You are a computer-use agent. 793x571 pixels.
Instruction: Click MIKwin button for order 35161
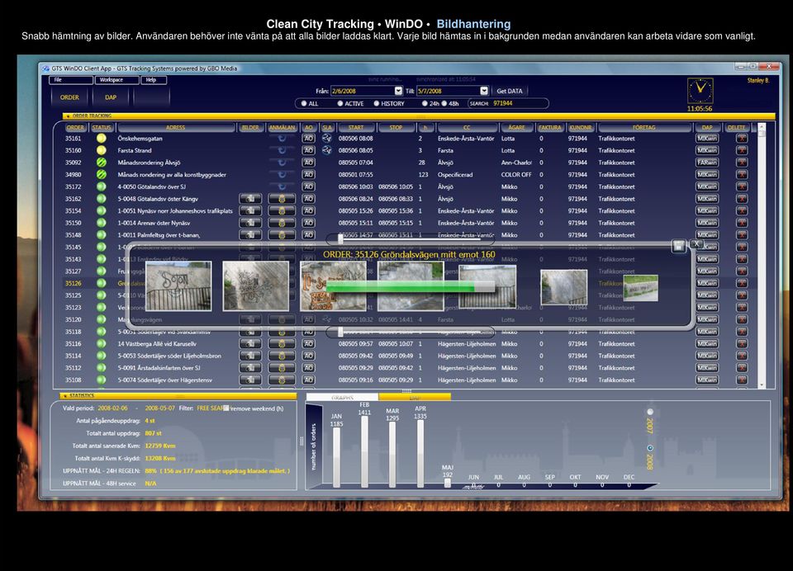pos(706,138)
